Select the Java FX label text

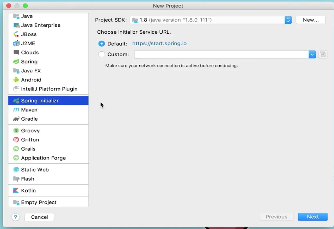[x=31, y=71]
